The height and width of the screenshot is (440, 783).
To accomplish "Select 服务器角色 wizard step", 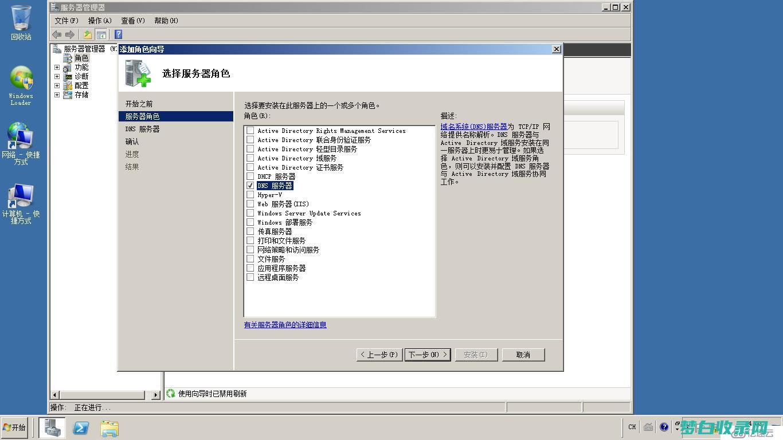I will tap(176, 116).
